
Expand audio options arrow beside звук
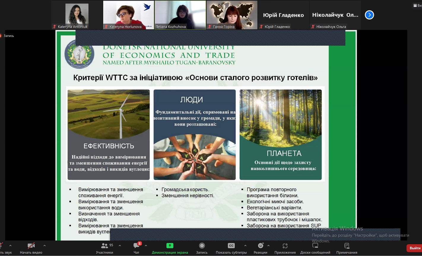tap(10, 246)
